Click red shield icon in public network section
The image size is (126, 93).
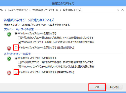pos(9,73)
